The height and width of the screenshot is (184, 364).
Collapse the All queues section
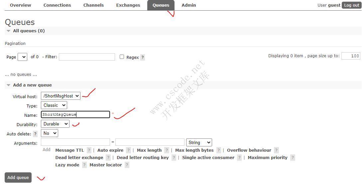(9, 31)
